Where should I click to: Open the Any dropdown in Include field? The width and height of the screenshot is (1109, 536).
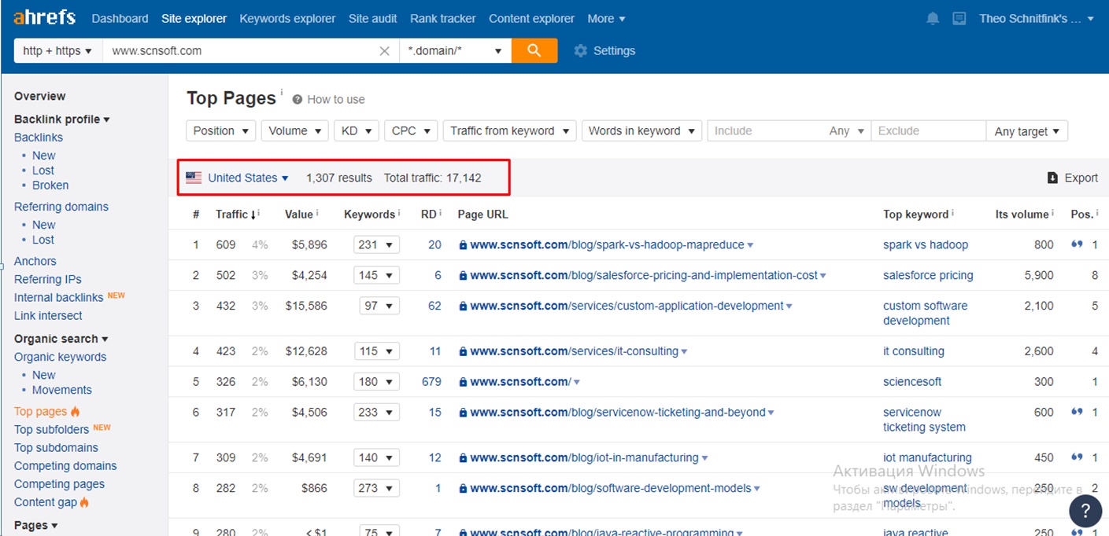pyautogui.click(x=847, y=131)
